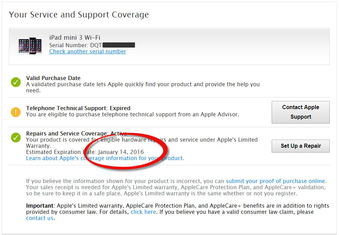Click the Your Service and Support Coverage heading

point(79,15)
